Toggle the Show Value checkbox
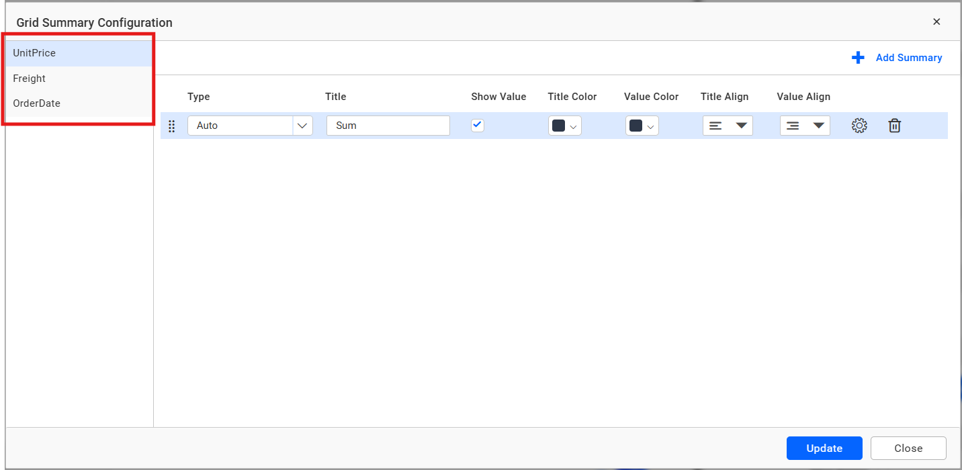 (477, 125)
